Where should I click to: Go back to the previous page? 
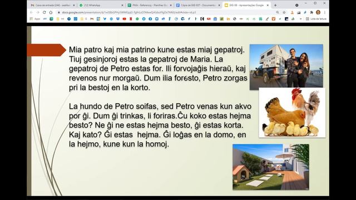click(31, 12)
